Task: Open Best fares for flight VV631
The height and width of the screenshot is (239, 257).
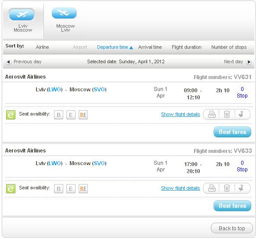Action: (232, 132)
